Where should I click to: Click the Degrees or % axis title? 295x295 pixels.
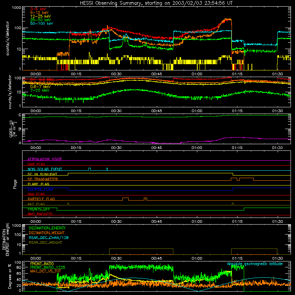(x=10, y=276)
